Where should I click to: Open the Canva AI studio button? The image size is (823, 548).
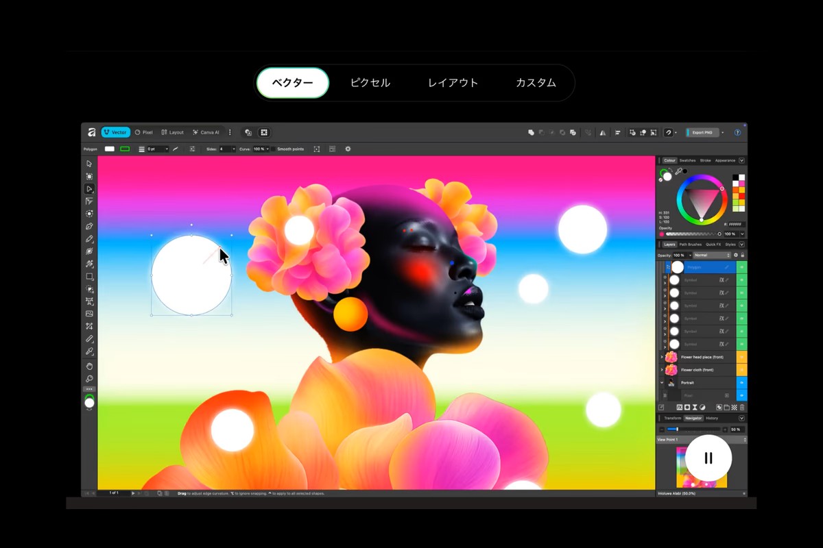pos(206,132)
